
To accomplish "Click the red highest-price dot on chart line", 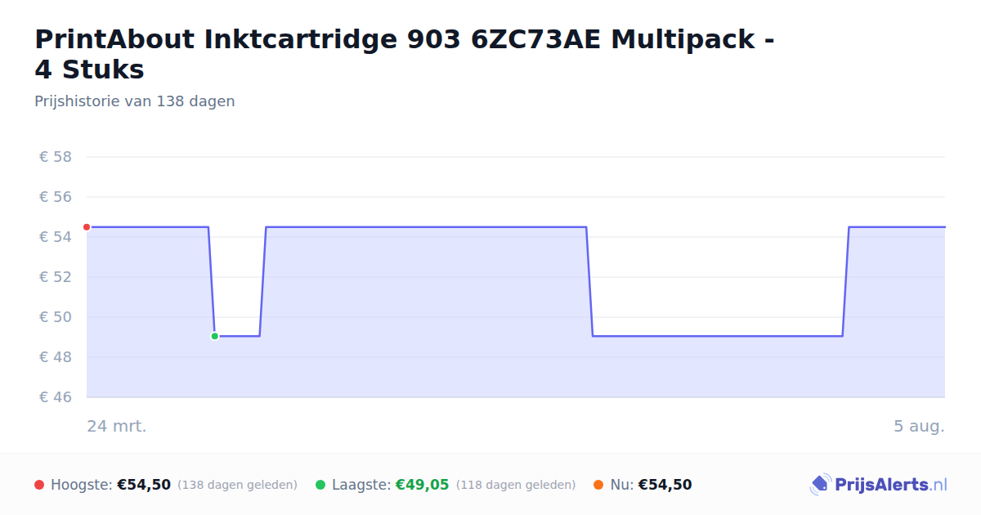I will pos(87,227).
